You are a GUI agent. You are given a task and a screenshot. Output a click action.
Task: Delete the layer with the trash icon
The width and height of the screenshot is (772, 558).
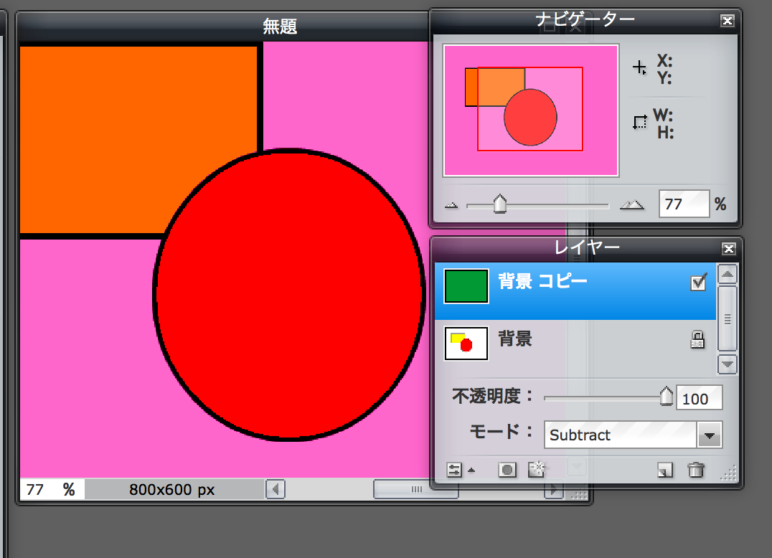pos(696,470)
